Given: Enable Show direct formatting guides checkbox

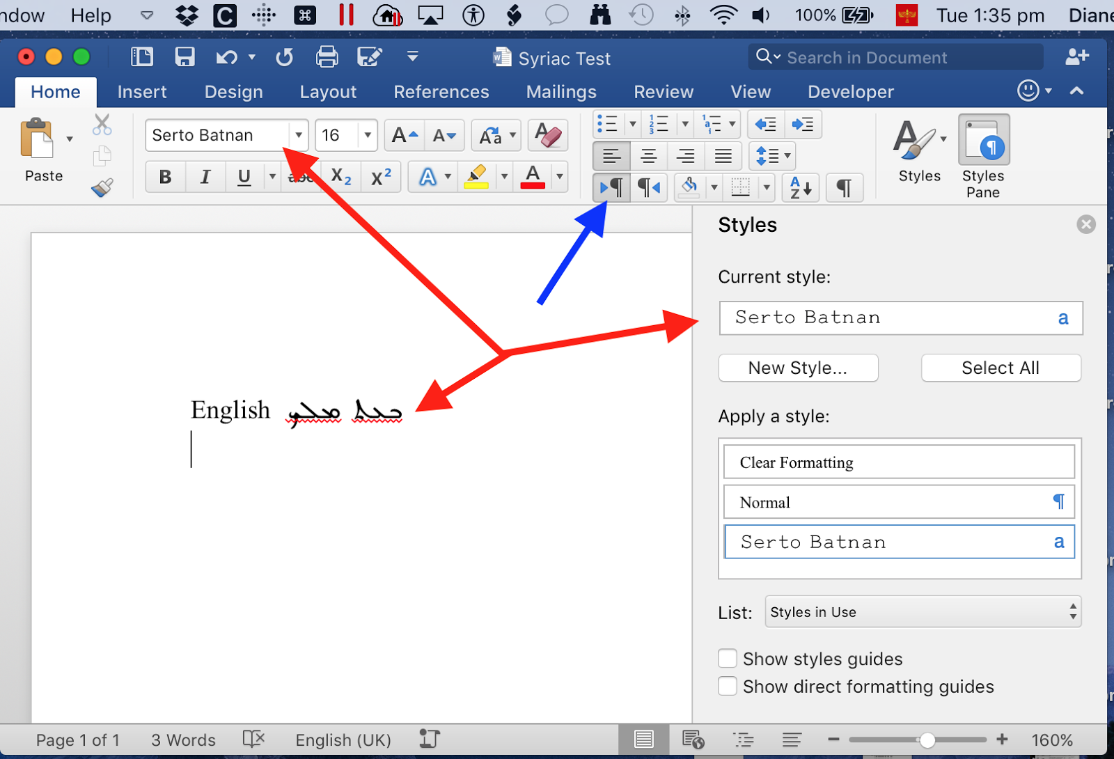Looking at the screenshot, I should click(x=728, y=686).
